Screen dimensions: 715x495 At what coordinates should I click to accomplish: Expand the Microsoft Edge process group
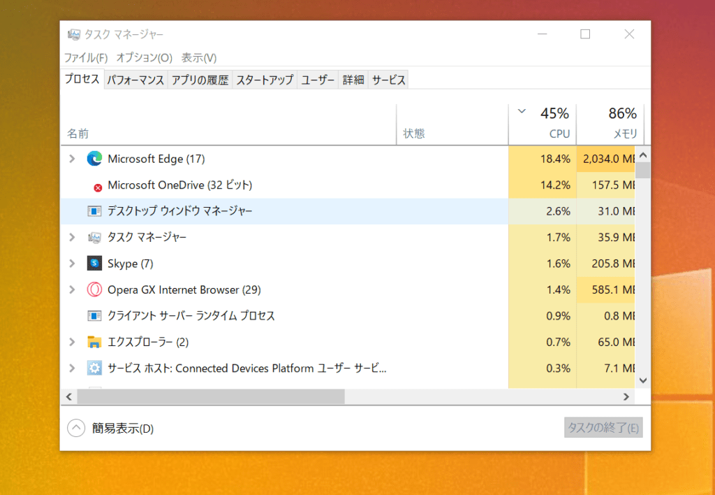pos(71,159)
